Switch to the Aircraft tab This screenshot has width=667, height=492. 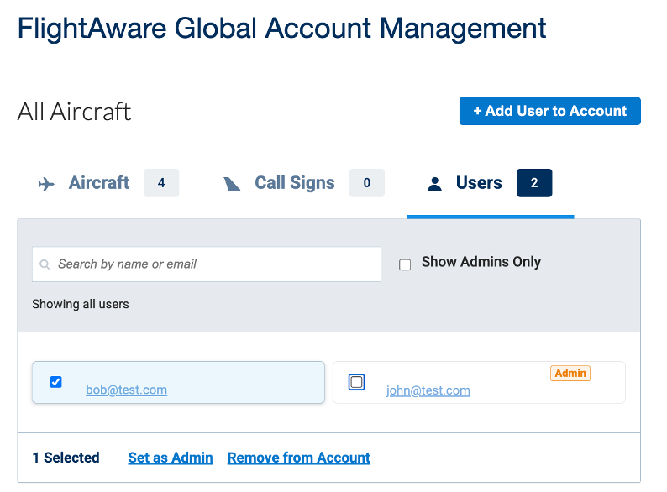click(x=108, y=183)
